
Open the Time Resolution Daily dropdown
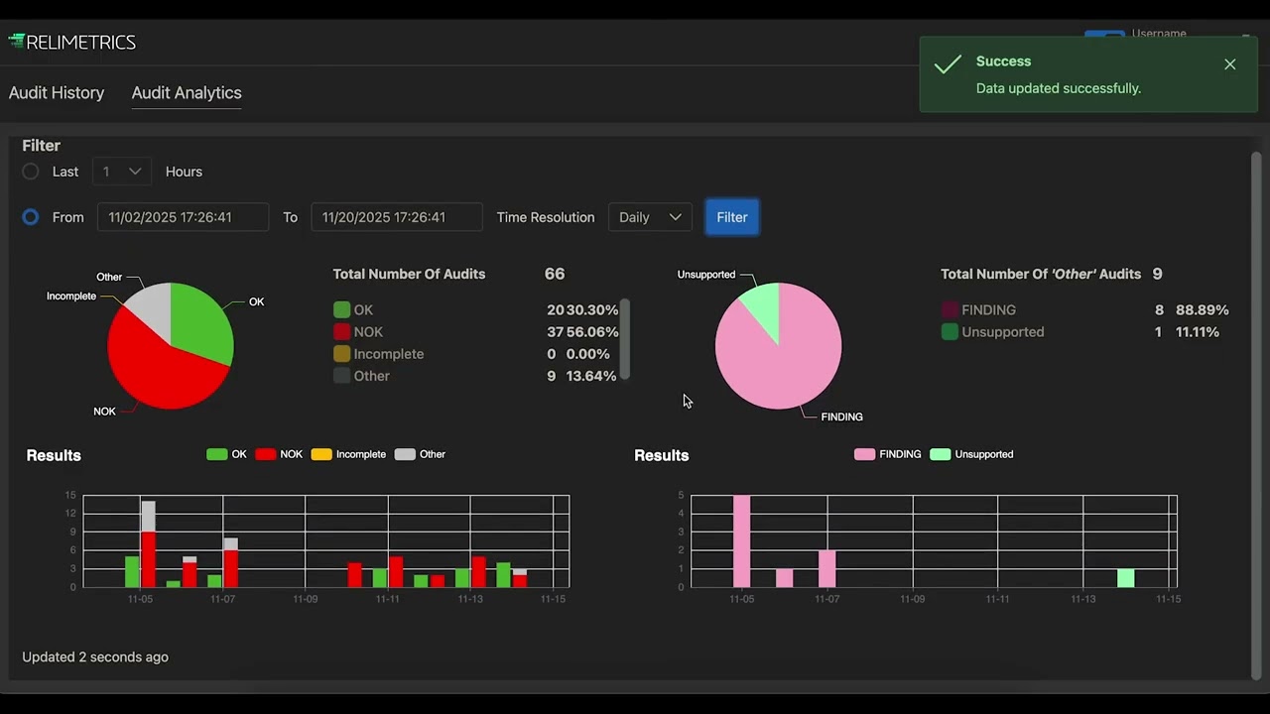click(x=650, y=217)
